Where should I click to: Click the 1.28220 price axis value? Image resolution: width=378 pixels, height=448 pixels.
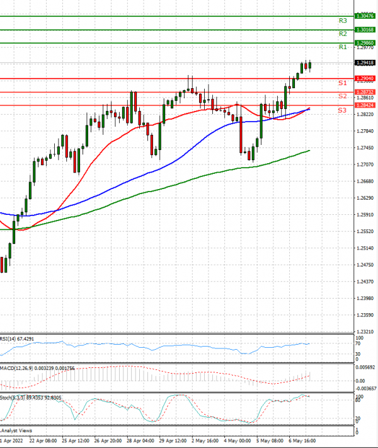coord(365,114)
